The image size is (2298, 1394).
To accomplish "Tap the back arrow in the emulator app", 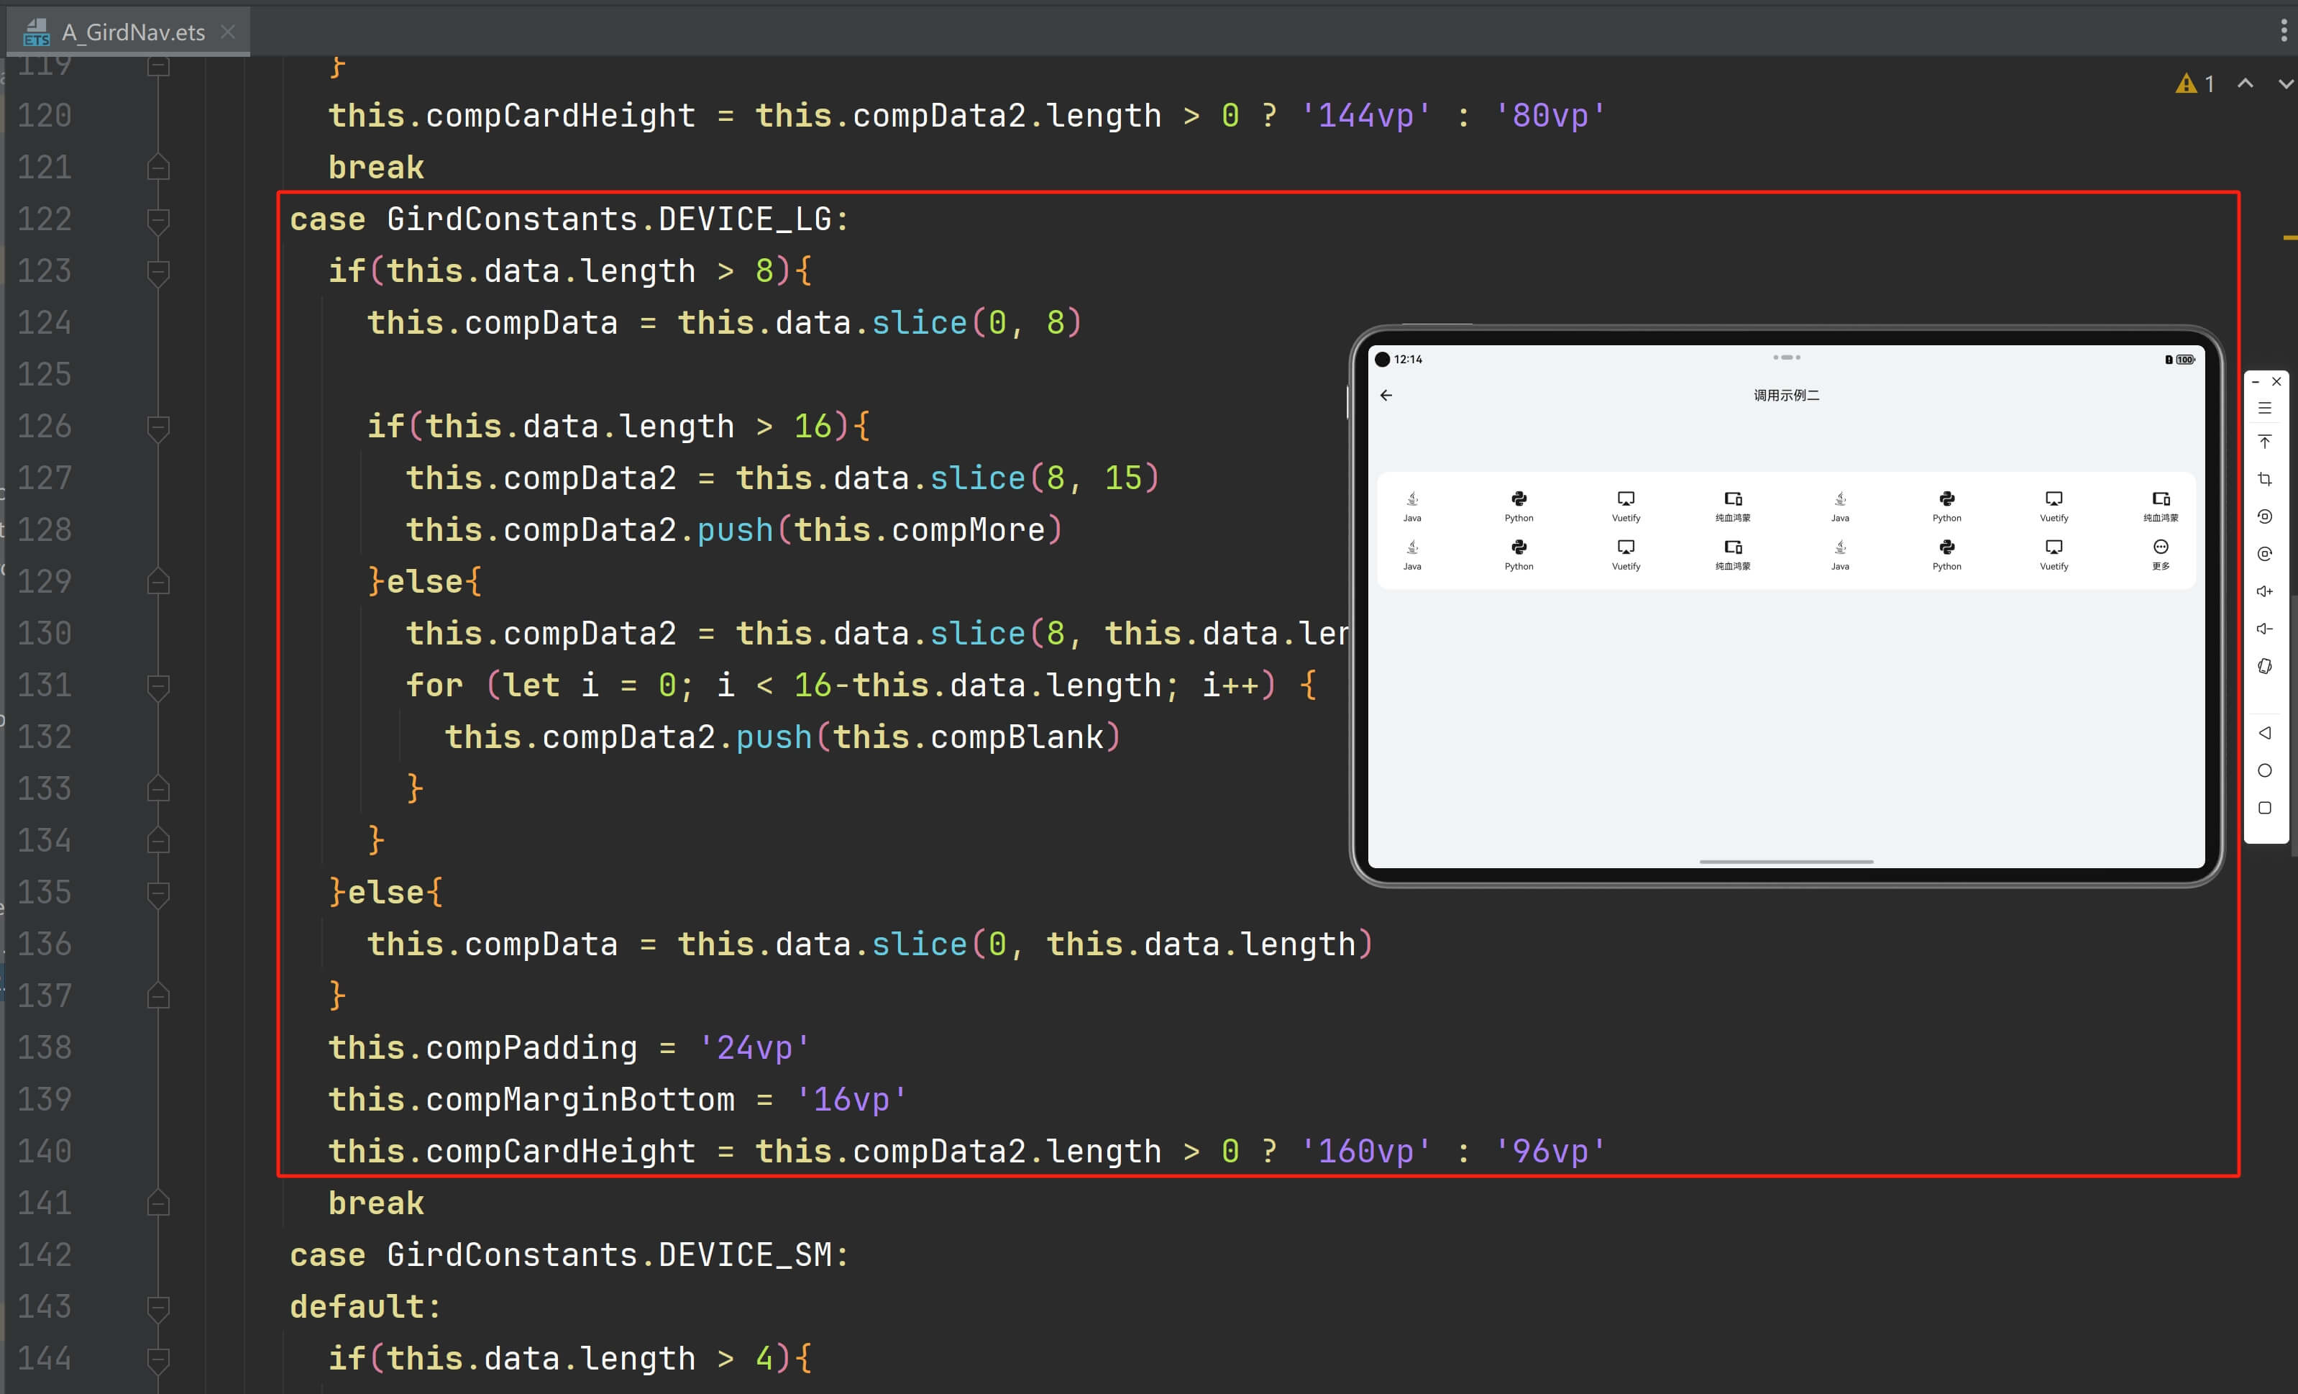I will click(1386, 396).
